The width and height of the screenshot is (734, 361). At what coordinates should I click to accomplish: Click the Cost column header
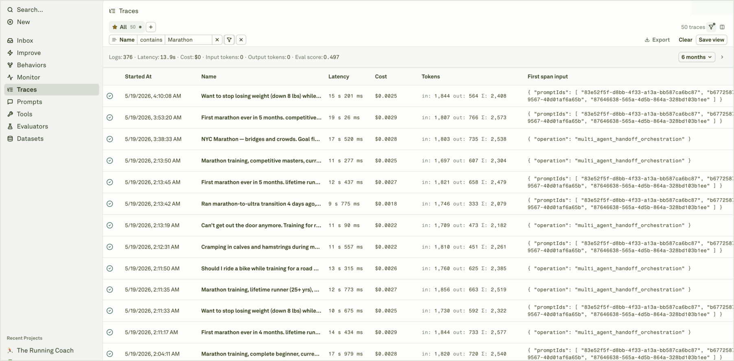381,76
